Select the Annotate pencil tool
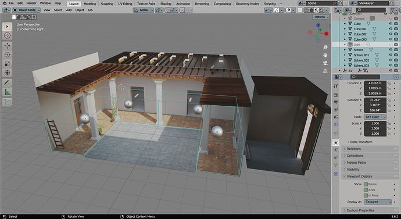The height and width of the screenshot is (219, 401). point(7,82)
